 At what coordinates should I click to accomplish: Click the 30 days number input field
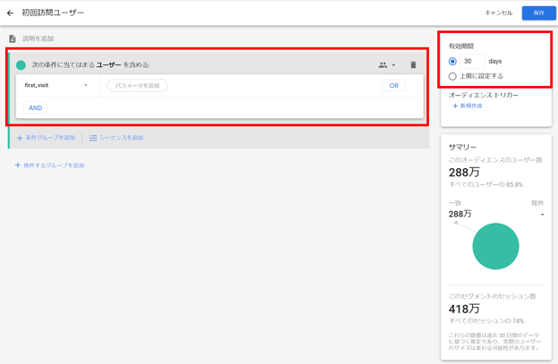472,62
